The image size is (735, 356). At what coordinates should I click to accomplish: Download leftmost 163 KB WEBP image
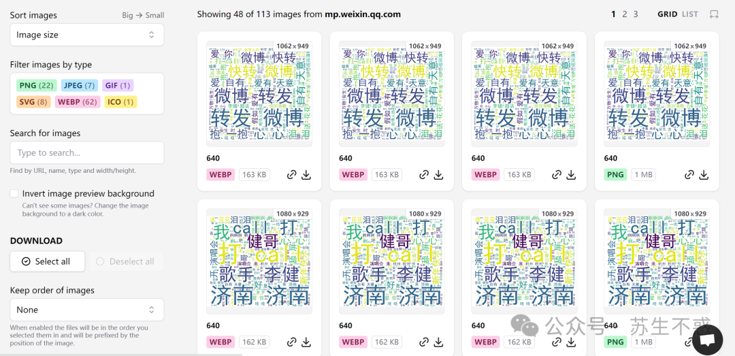click(306, 175)
